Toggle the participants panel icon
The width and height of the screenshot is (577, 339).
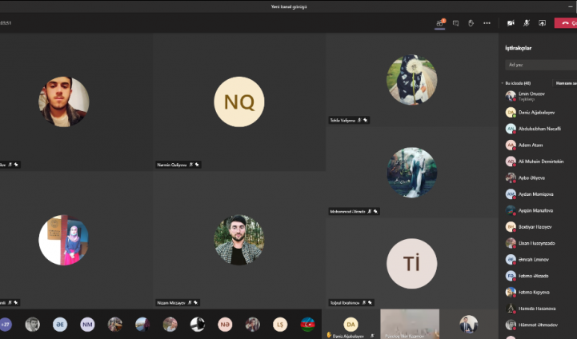(x=440, y=23)
